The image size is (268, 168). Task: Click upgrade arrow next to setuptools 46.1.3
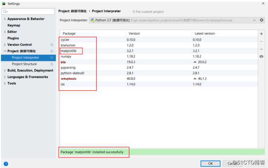(195, 79)
